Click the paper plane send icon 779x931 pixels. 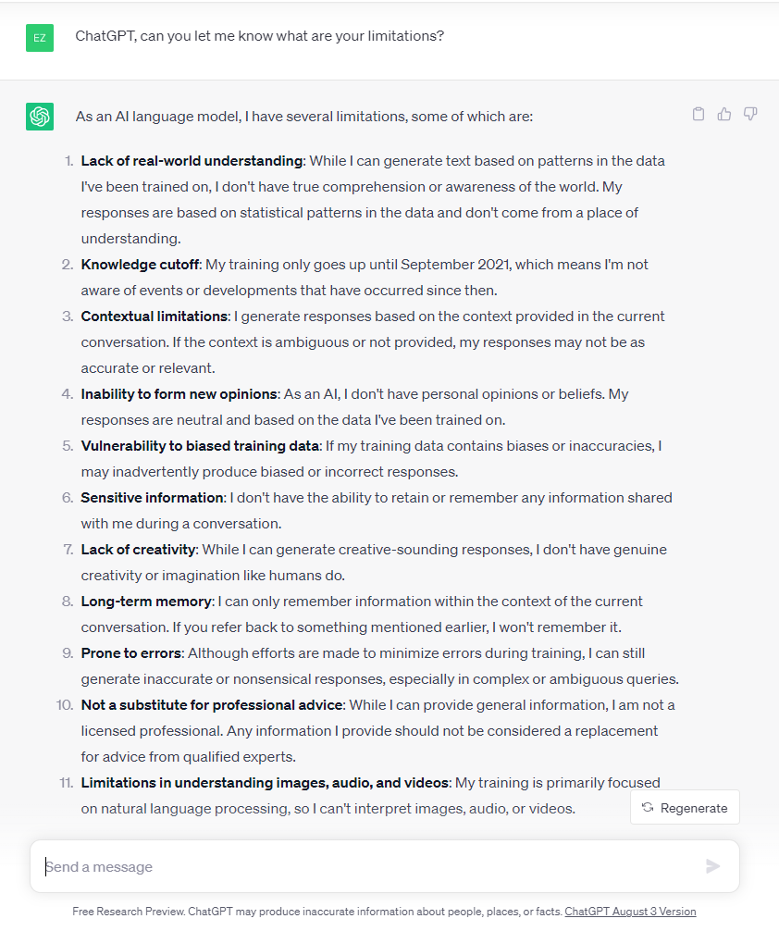coord(712,866)
